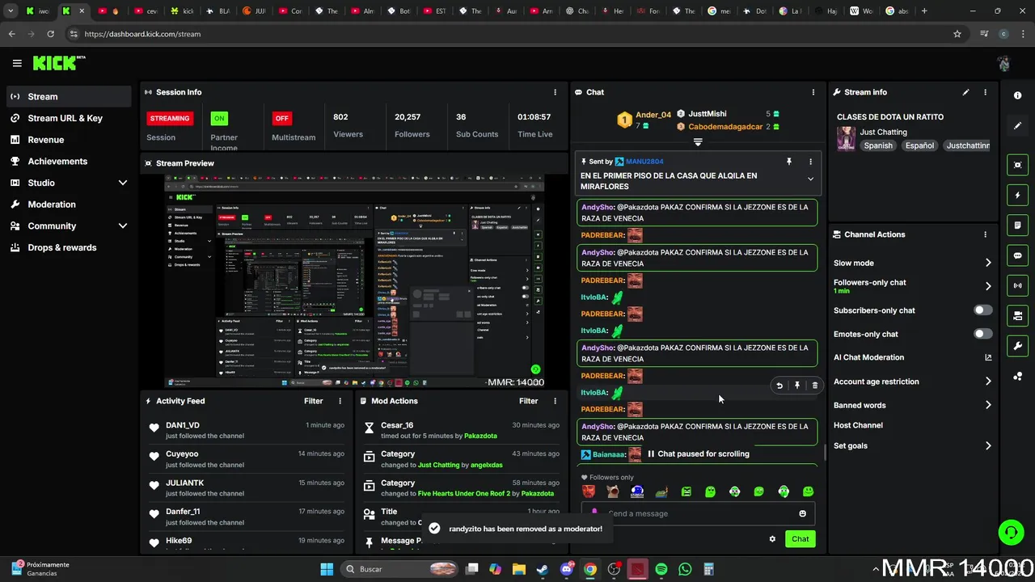Open Moderation in sidebar
This screenshot has height=582, width=1035.
pyautogui.click(x=69, y=205)
